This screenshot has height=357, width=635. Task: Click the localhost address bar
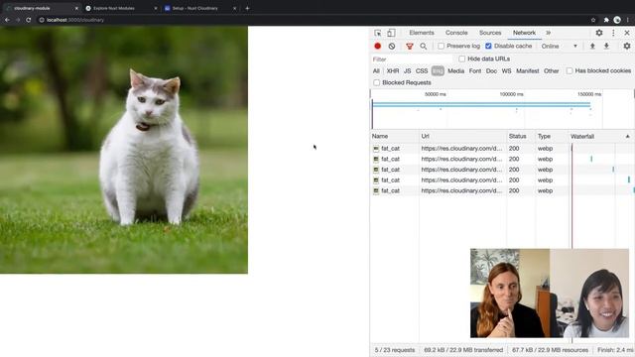312,20
